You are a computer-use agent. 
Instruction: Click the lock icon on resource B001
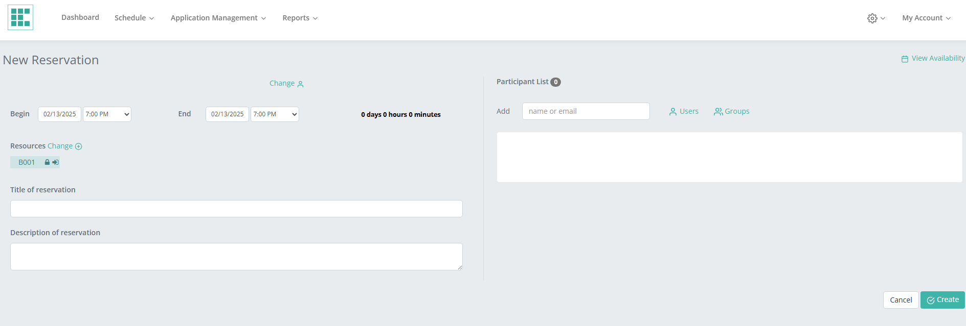tap(47, 162)
